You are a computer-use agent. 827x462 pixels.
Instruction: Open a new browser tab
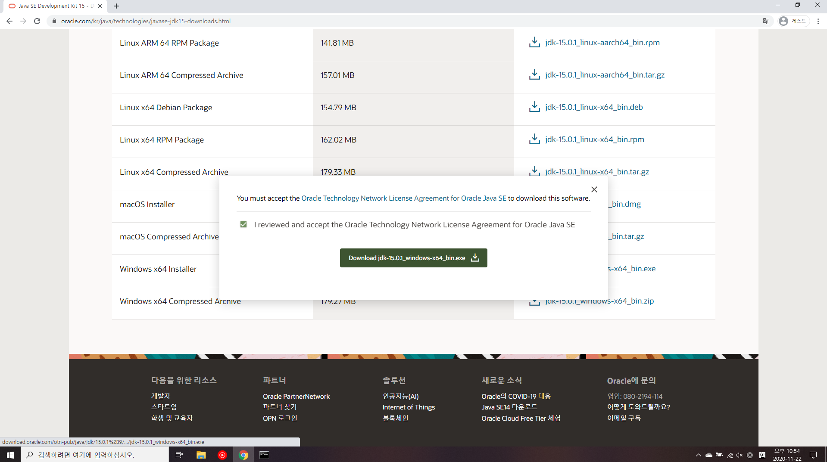coord(116,6)
